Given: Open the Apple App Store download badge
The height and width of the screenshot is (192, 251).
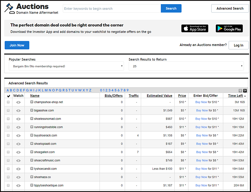Looking at the screenshot, I should (x=195, y=28).
